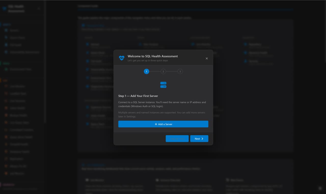Select the Backup Health icon in the sidebar
This screenshot has width=326, height=194.
[x=6, y=115]
